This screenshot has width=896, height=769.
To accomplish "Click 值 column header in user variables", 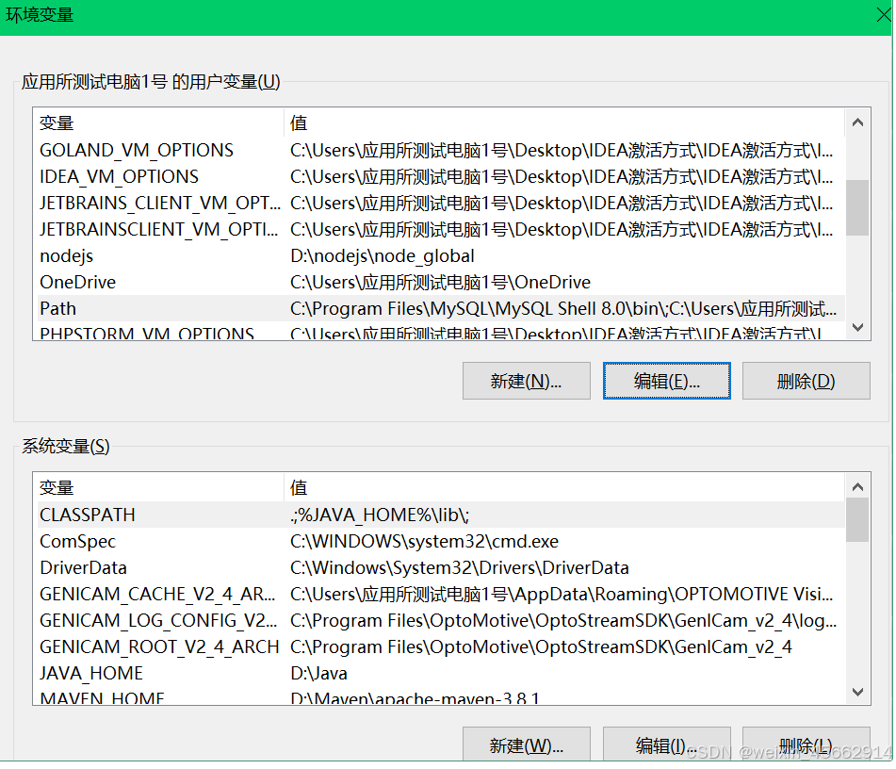I will [299, 123].
